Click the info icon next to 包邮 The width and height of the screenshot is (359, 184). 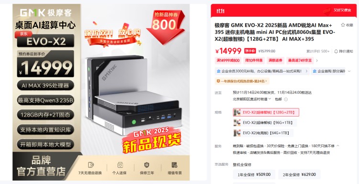pyautogui.click(x=286, y=99)
